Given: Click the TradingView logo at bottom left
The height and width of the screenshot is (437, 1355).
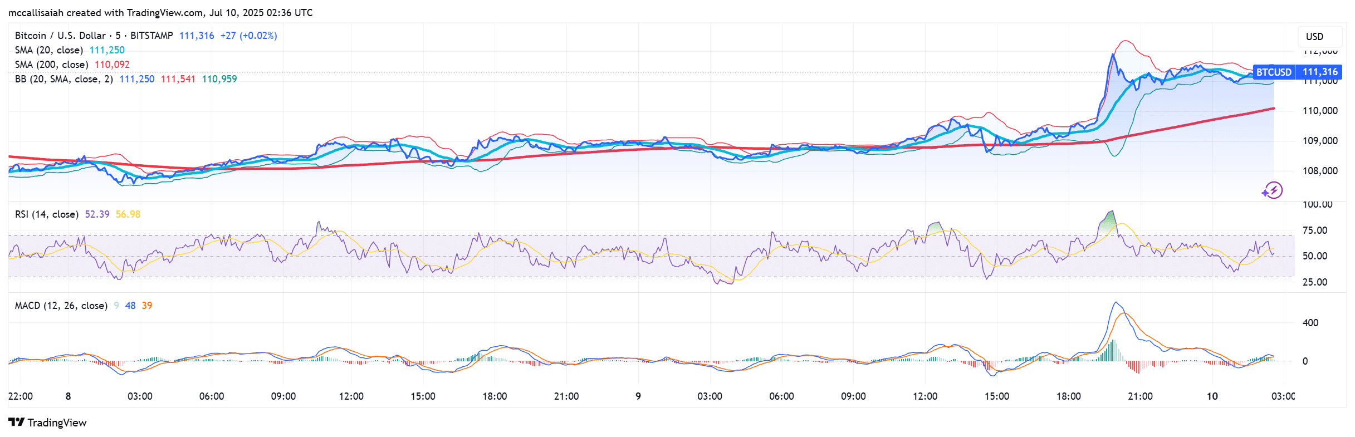Looking at the screenshot, I should click(48, 423).
